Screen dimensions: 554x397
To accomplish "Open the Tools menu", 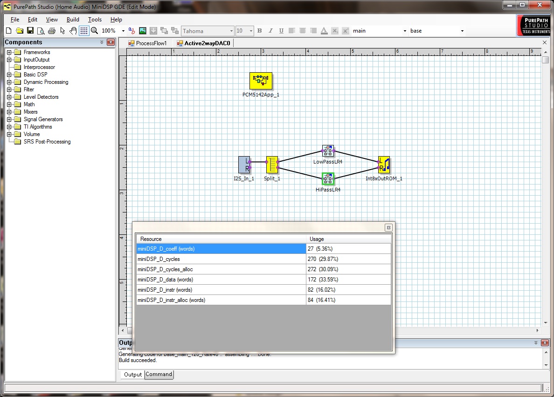I will (95, 20).
